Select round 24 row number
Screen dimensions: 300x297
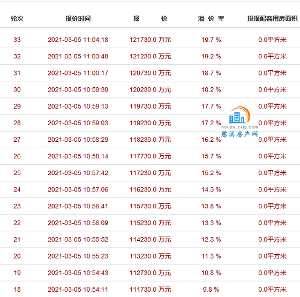point(17,189)
